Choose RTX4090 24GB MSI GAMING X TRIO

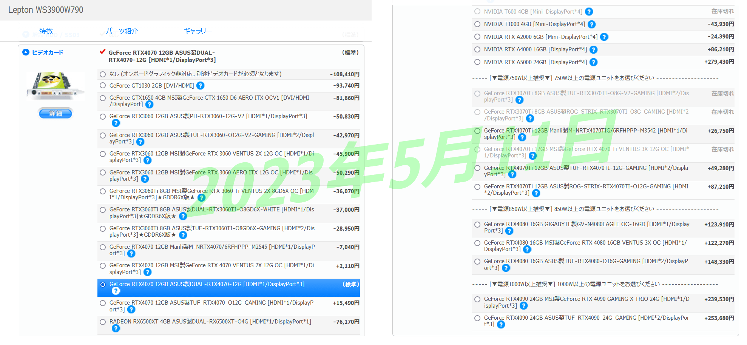[477, 299]
